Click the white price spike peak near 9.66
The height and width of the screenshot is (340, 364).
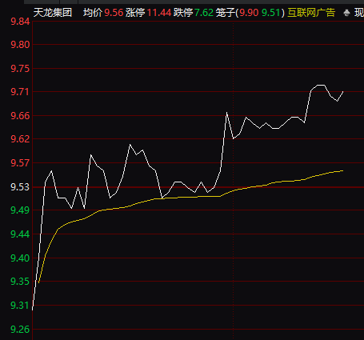(x=226, y=113)
